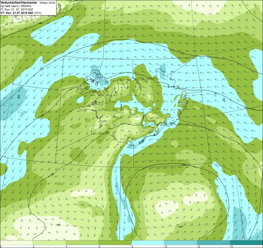Click legend tick value '8'
This screenshot has width=263, height=248.
(x=132, y=246)
